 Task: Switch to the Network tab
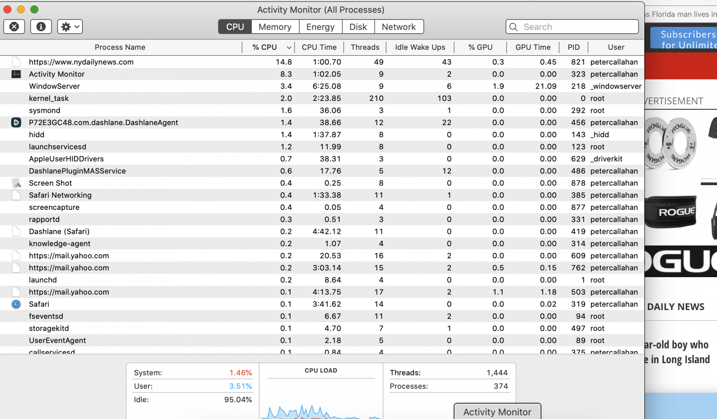click(399, 27)
